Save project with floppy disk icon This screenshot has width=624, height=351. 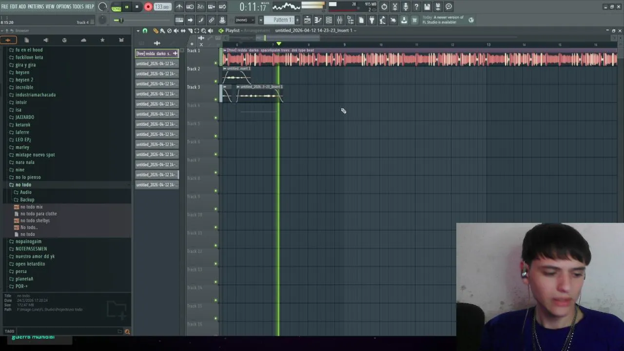(427, 7)
